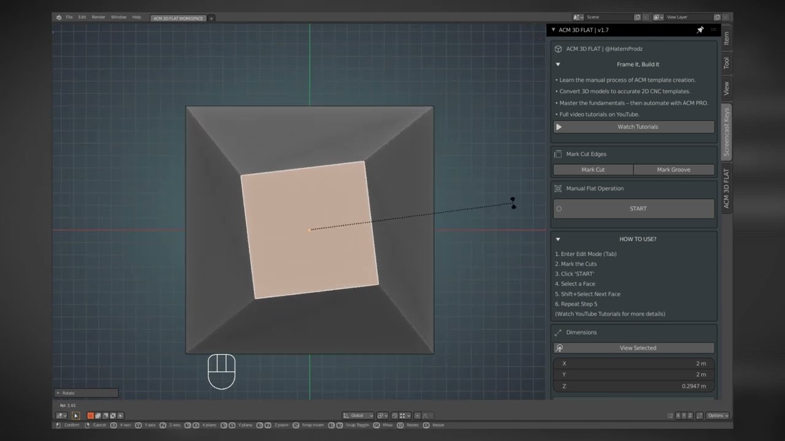Image resolution: width=785 pixels, height=441 pixels.
Task: Switch to the Screencast Keys sidebar tab
Action: pyautogui.click(x=727, y=132)
